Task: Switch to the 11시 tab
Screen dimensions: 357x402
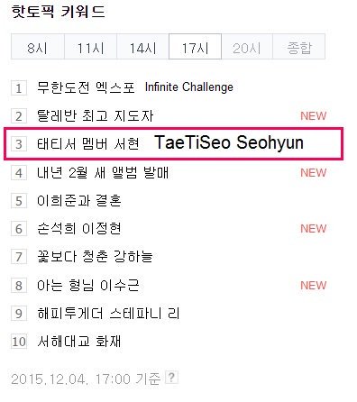Action: 90,47
